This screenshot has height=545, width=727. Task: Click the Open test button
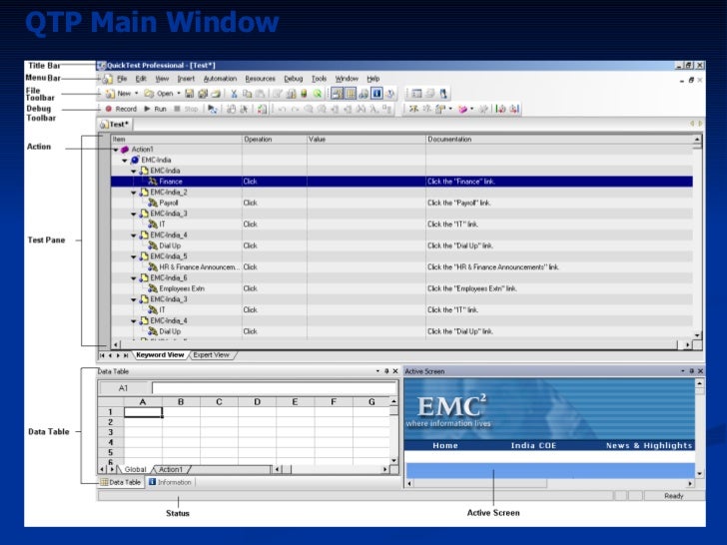pos(159,94)
